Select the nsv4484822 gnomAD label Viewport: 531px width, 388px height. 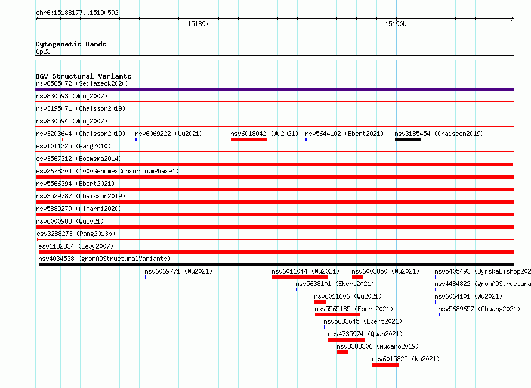[x=483, y=284]
